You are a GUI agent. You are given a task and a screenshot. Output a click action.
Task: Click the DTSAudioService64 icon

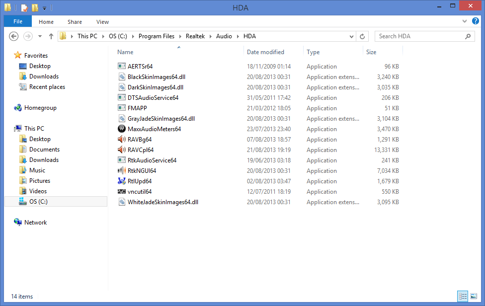point(122,97)
